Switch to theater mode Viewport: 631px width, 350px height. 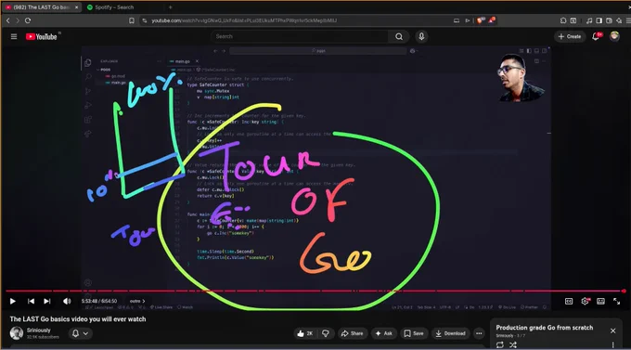coord(600,302)
